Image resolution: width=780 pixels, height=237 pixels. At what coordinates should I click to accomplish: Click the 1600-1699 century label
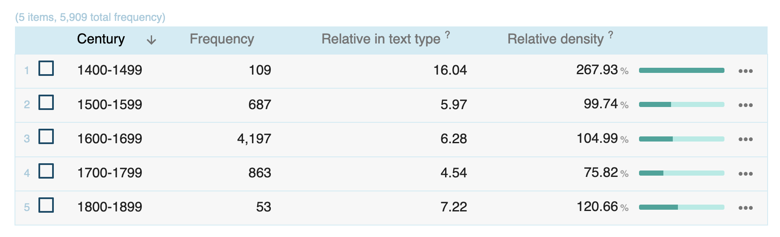point(109,139)
